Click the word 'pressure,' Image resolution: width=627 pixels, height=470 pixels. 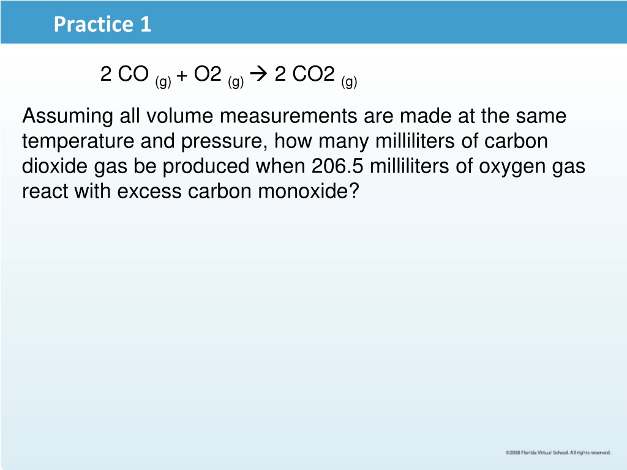click(x=224, y=141)
